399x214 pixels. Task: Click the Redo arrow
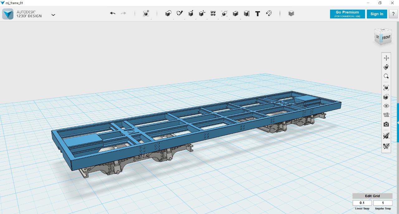click(123, 13)
